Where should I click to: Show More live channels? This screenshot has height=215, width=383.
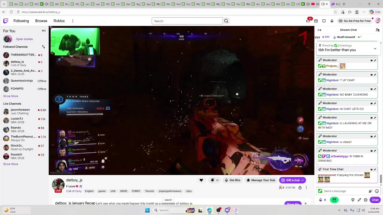(10, 164)
